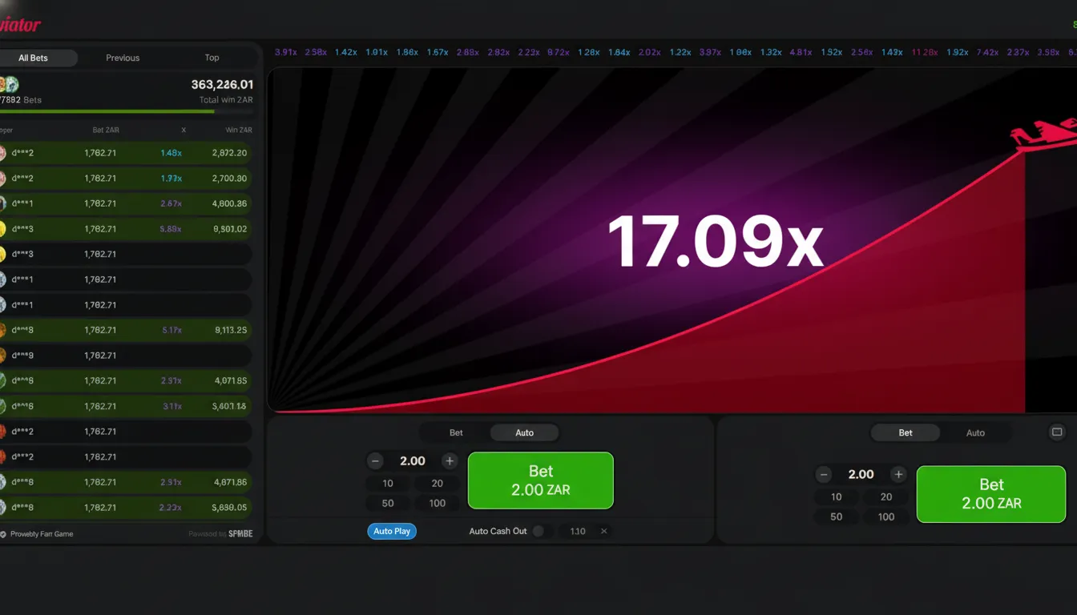This screenshot has width=1077, height=615.
Task: Click the 1.10 auto cash out value field
Action: coord(578,532)
